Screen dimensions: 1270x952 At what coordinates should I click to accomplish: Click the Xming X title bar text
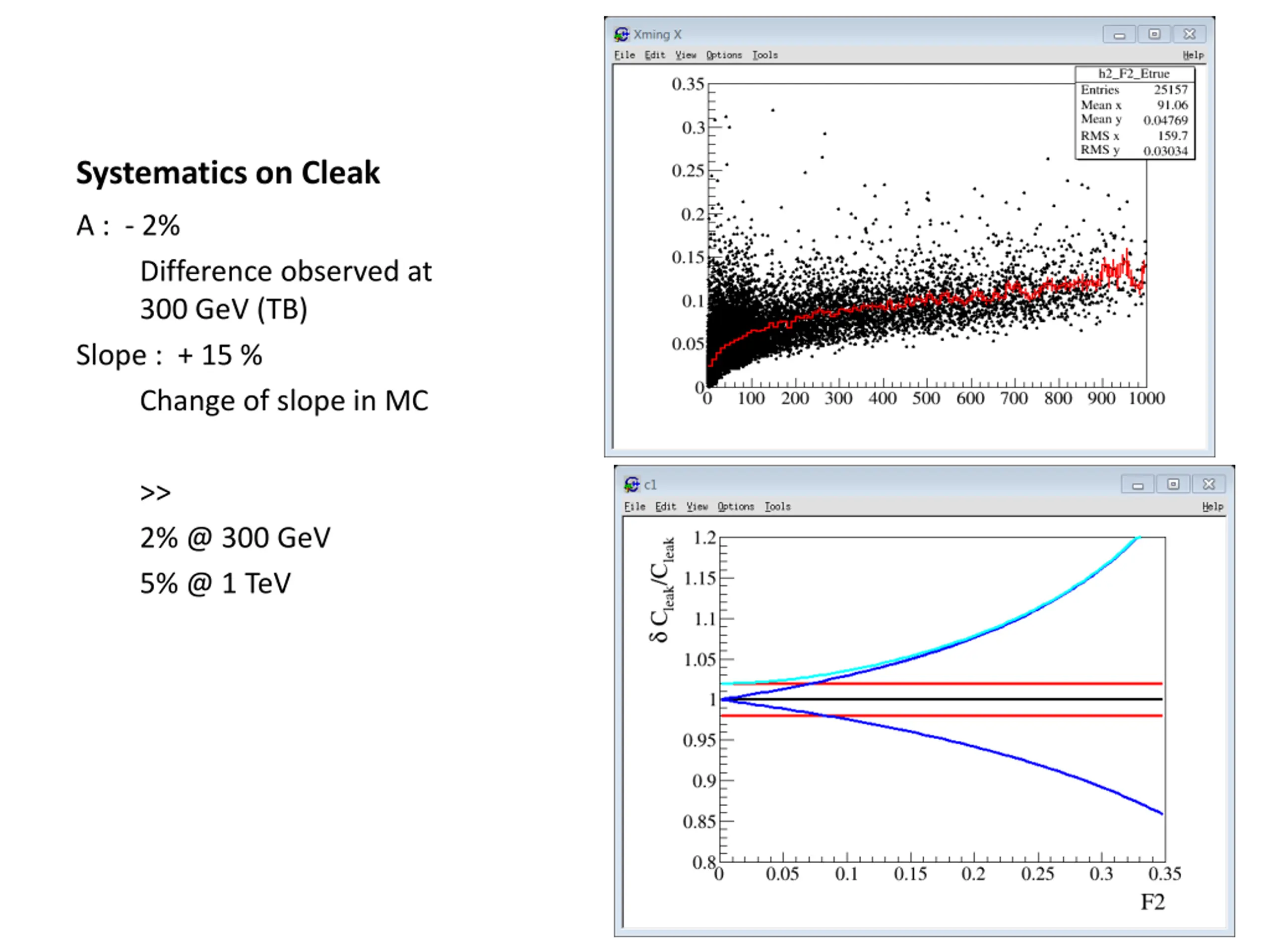[x=657, y=34]
